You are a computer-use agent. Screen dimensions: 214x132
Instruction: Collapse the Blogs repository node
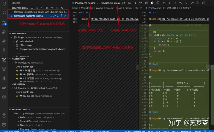click(x=12, y=37)
